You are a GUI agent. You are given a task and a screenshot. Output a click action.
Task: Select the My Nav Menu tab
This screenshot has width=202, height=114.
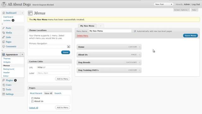pyautogui.click(x=87, y=26)
